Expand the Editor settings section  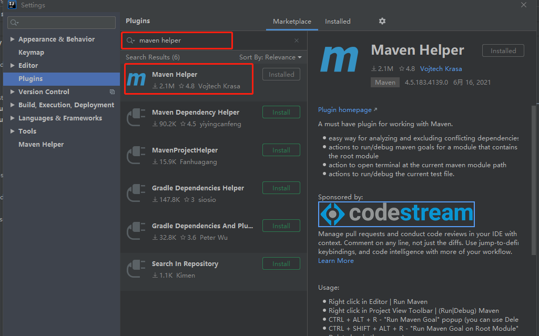coord(13,65)
